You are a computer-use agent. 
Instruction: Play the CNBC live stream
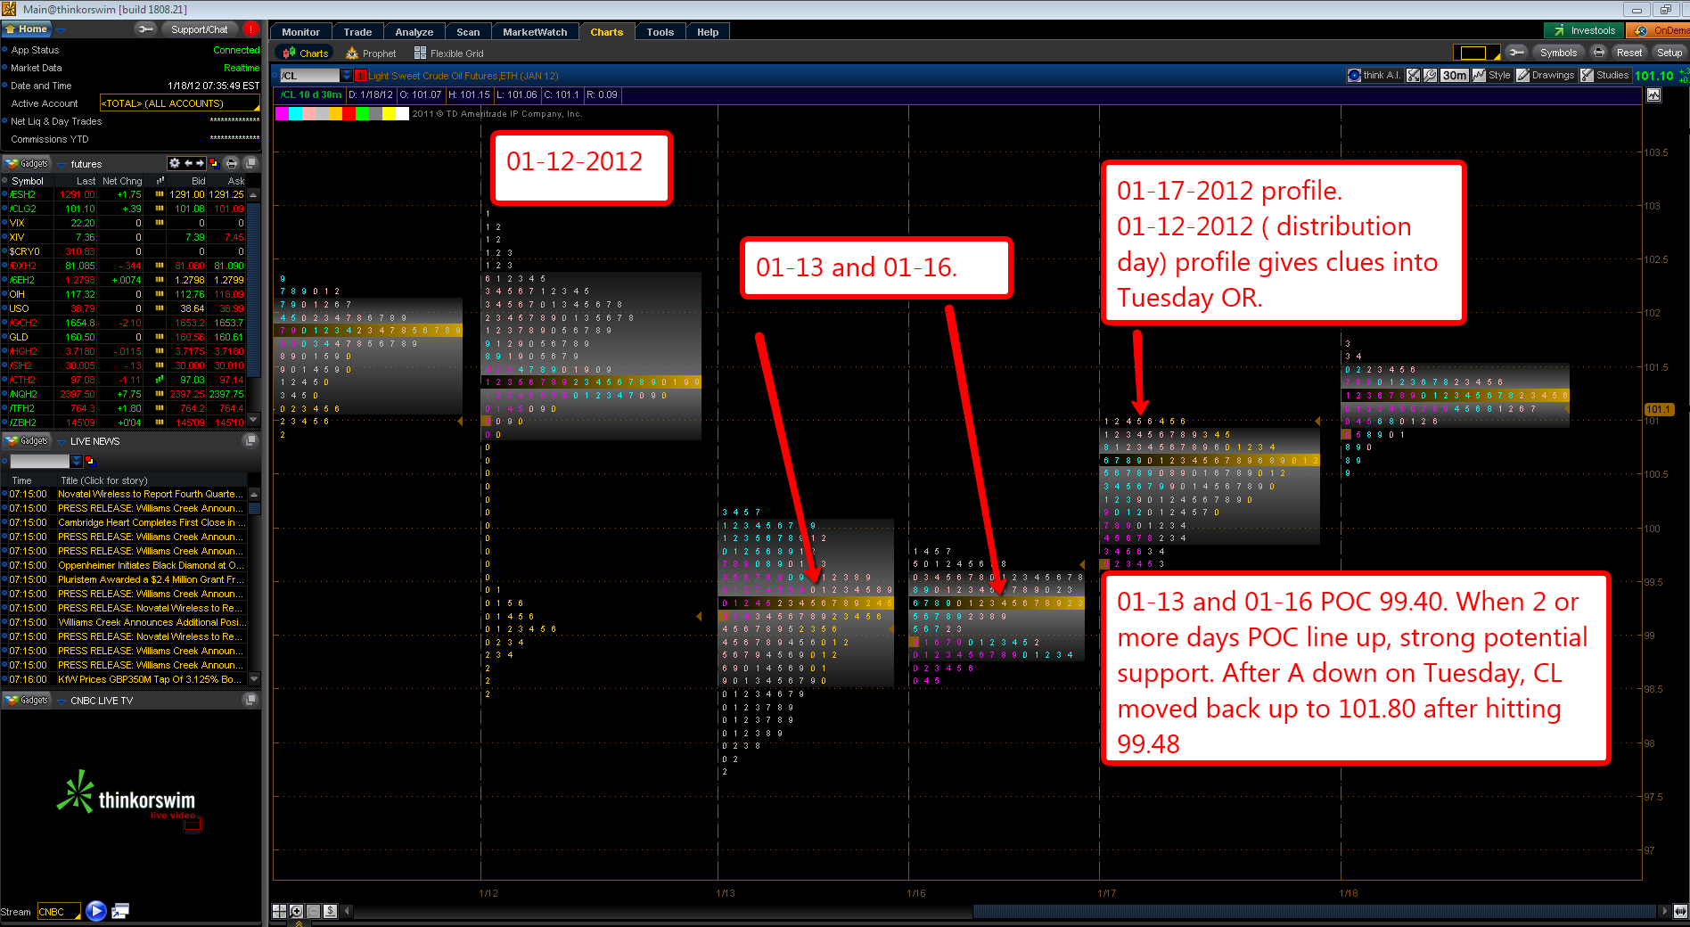tap(96, 911)
